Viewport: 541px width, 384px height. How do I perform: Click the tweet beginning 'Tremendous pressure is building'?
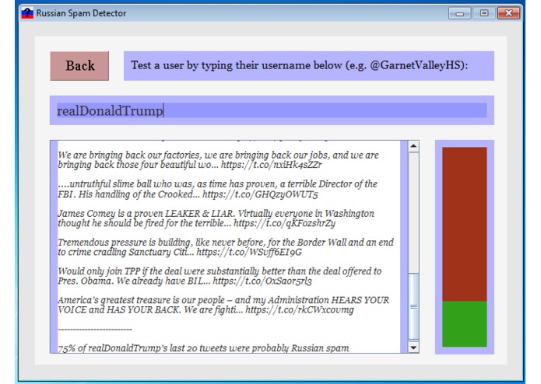click(x=226, y=247)
